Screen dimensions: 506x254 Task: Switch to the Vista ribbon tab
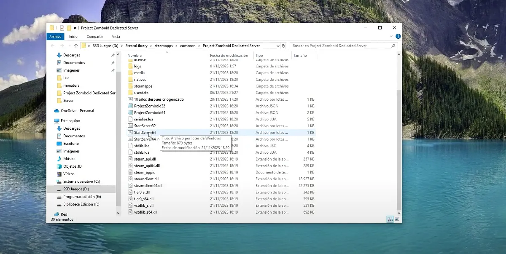point(116,37)
